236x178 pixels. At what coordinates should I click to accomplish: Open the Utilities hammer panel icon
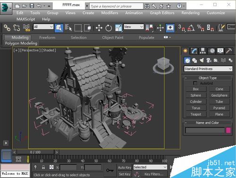point(229,51)
